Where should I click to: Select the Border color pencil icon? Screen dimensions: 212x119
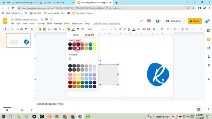pos(73,29)
